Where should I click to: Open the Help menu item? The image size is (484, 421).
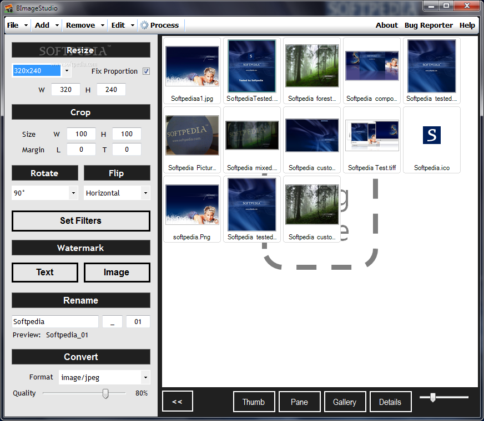(x=467, y=25)
